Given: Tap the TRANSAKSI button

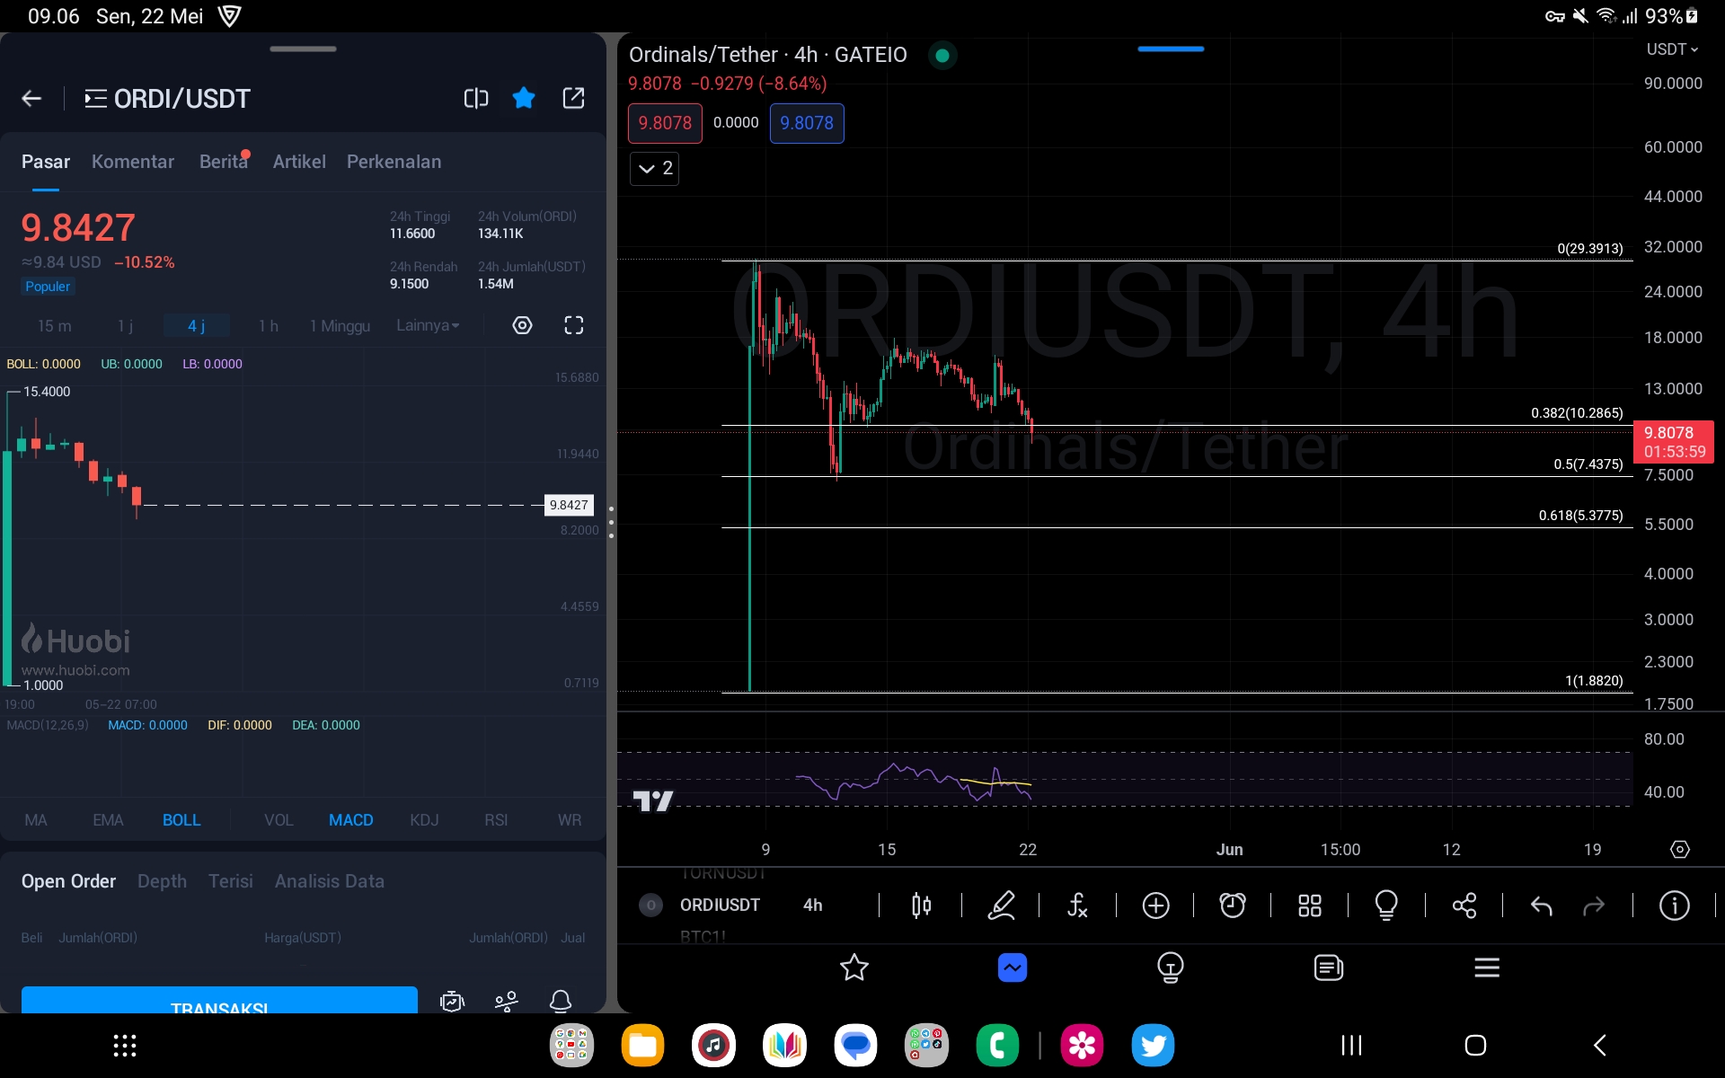Looking at the screenshot, I should click(219, 1000).
